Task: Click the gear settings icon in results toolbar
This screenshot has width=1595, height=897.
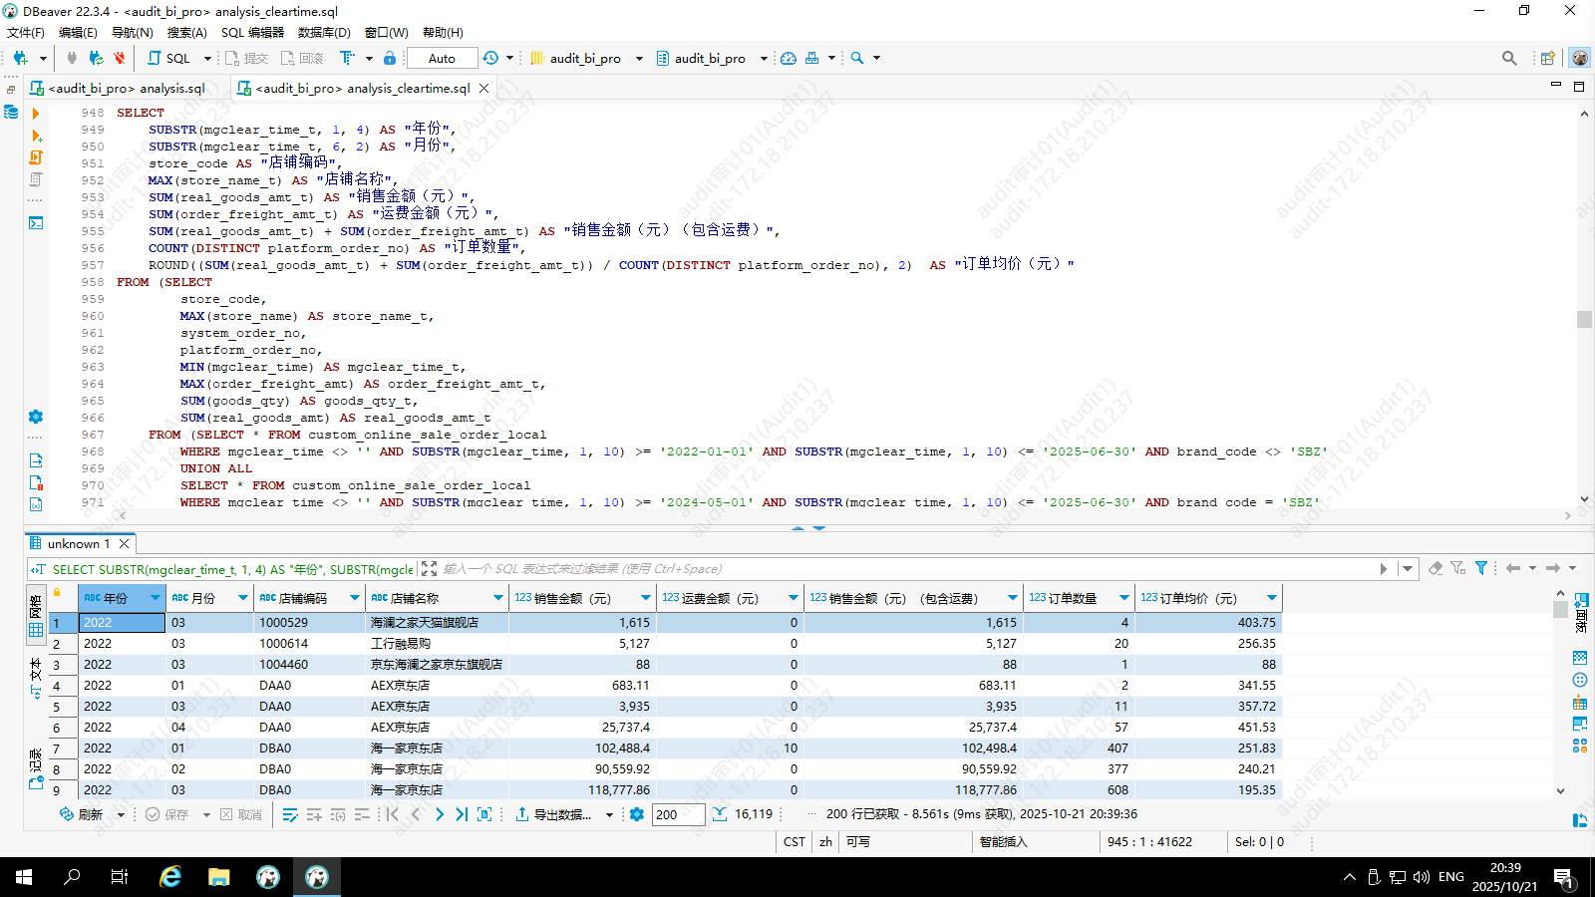Action: coord(637,814)
